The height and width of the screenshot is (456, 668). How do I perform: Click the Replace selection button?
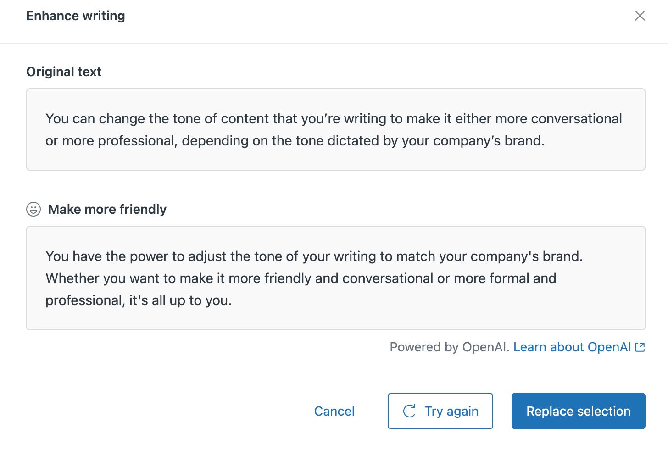[579, 411]
